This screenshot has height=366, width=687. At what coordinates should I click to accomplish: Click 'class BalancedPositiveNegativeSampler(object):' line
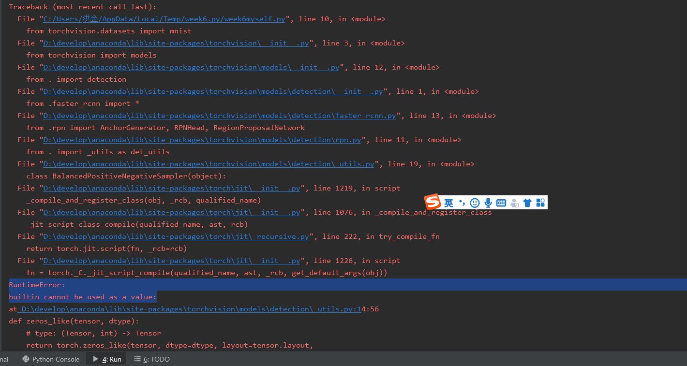pos(126,176)
